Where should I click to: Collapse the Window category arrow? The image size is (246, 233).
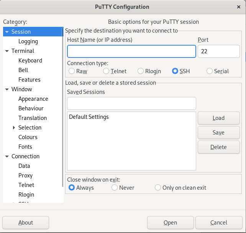pyautogui.click(x=7, y=89)
